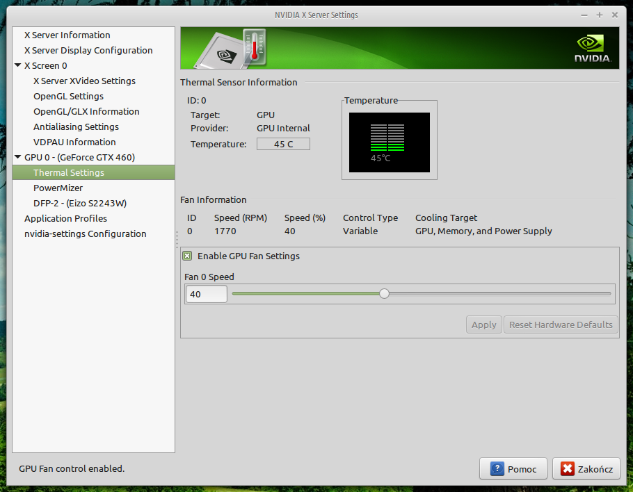Click the Cooling Target column header

pos(446,218)
